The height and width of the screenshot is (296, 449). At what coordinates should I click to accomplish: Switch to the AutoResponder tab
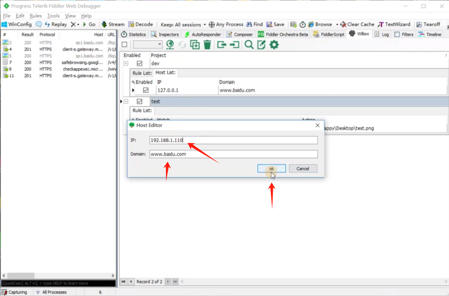pyautogui.click(x=203, y=34)
